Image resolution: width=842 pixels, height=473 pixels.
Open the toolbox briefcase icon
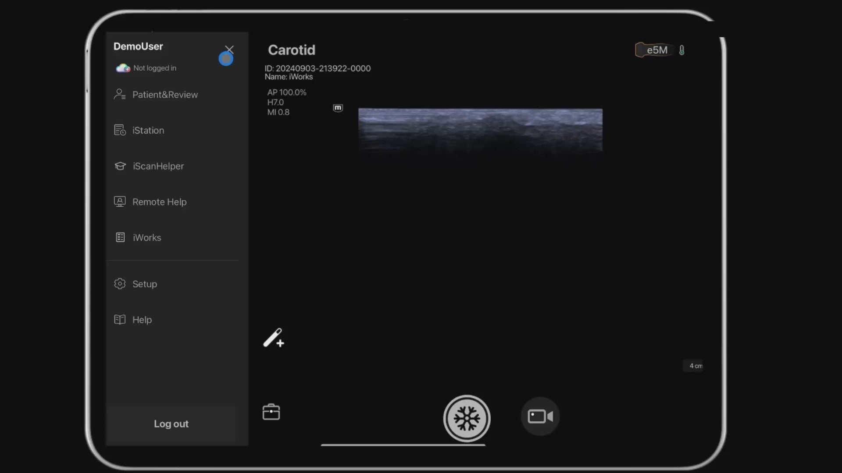pyautogui.click(x=271, y=412)
